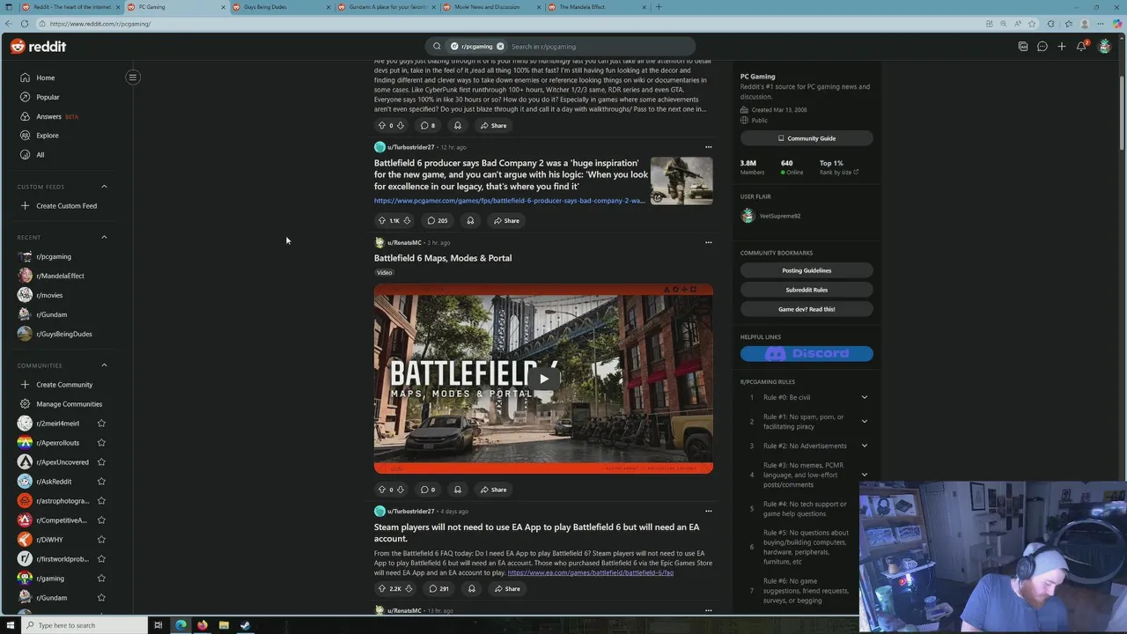Favorite r/2meirl4meirl with star
This screenshot has width=1127, height=634.
pyautogui.click(x=101, y=424)
